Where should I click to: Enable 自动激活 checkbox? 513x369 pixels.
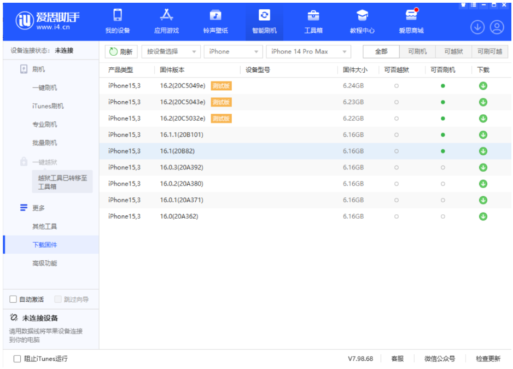[x=14, y=300]
